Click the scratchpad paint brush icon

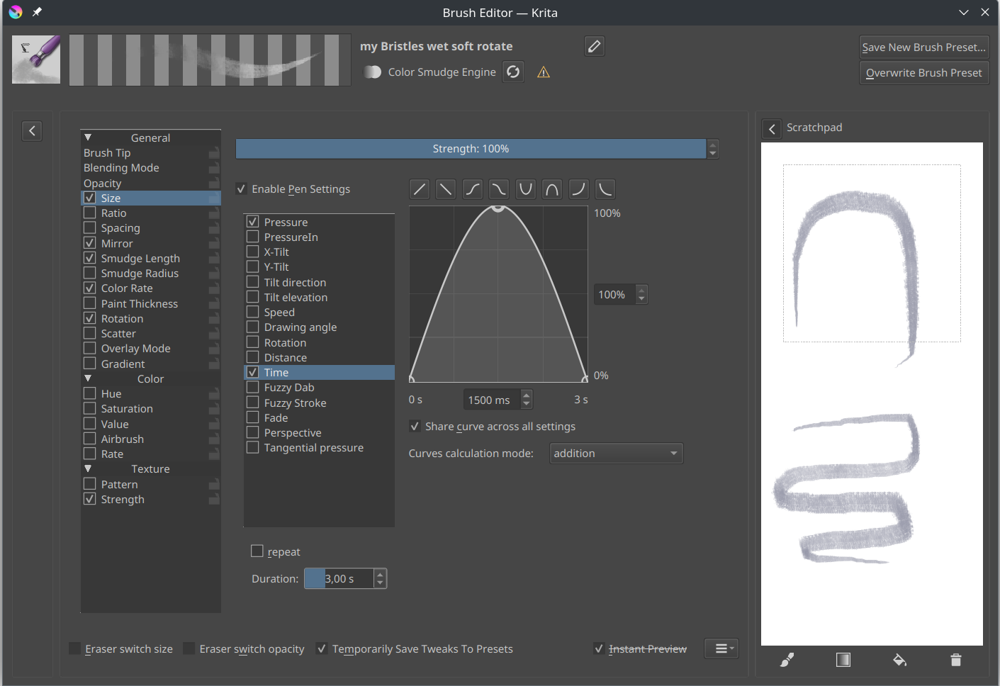pos(787,660)
